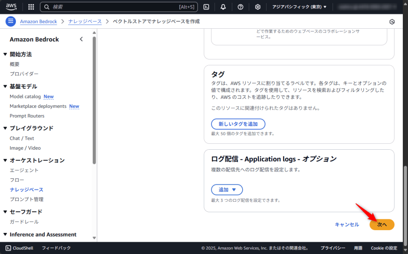This screenshot has width=408, height=254.
Task: Click the search magnifier icon
Action: (47, 7)
